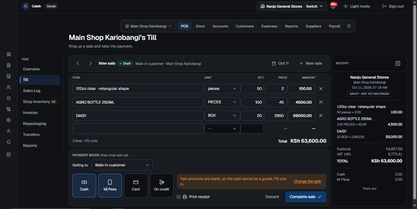Discard the current sale

[x=272, y=197]
